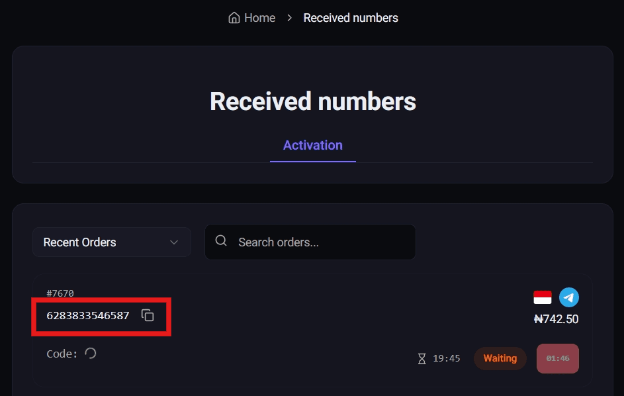Click the Home icon in breadcrumb
The height and width of the screenshot is (396, 624).
tap(234, 18)
